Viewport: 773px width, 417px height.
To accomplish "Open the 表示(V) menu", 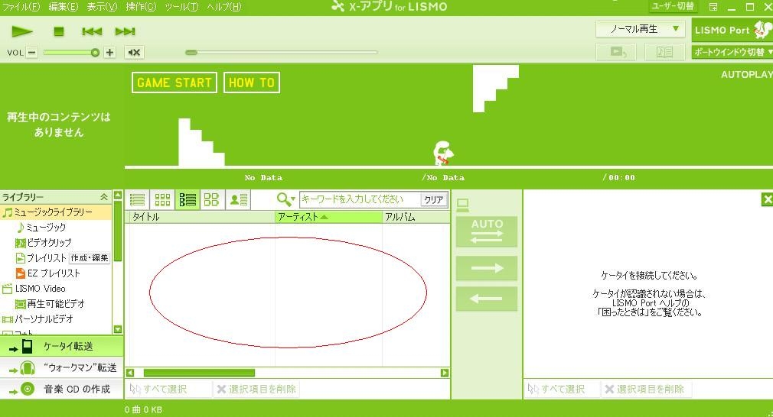I will click(102, 7).
